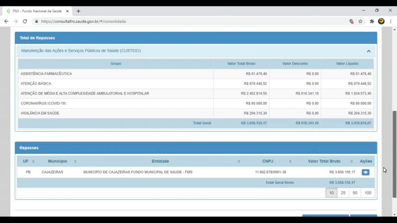Screen dimensions: 397x223
Task: Open a new browser tab
Action: tap(78, 11)
